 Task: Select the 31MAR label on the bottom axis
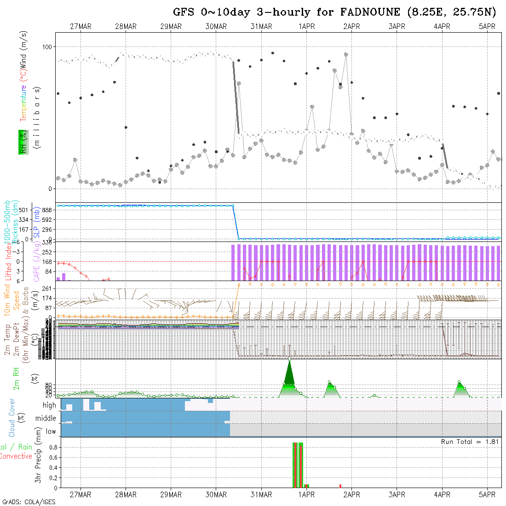pos(261,494)
